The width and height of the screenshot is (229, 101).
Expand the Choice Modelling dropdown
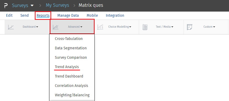coord(120,27)
